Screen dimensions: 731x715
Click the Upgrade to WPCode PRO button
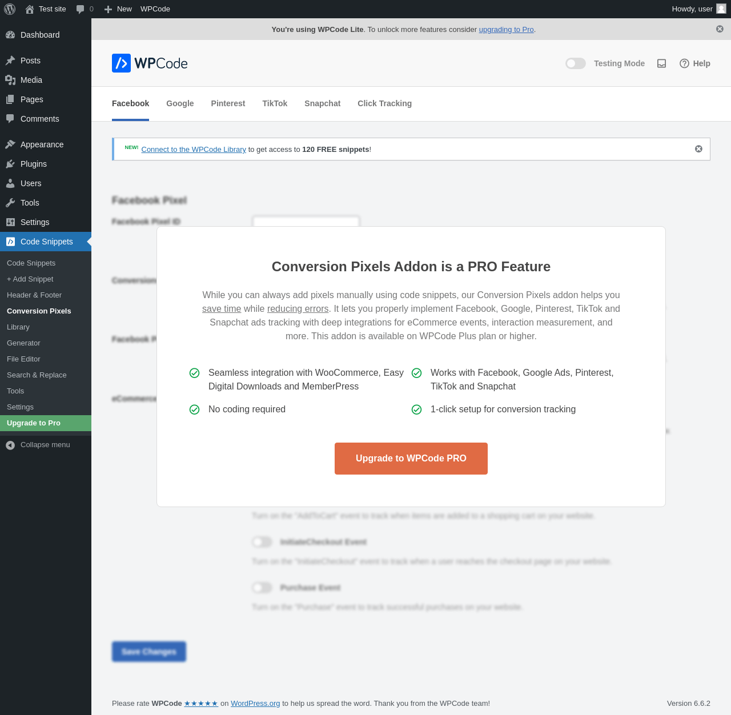click(411, 459)
